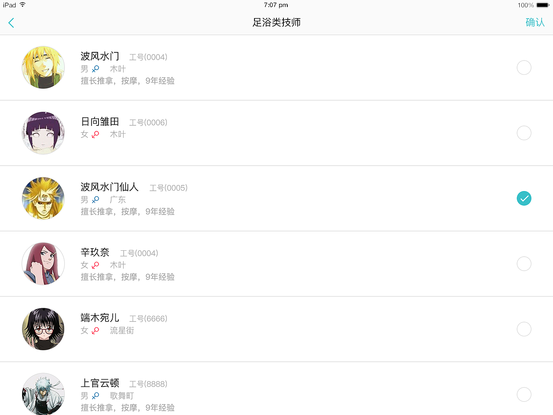The width and height of the screenshot is (553, 415).
Task: Click the male gender icon for 波风水门
Action: pos(95,69)
